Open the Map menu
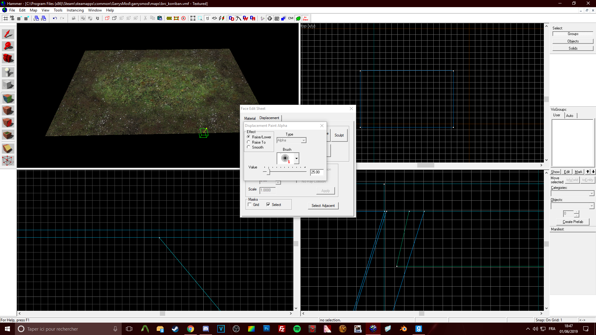596x335 pixels. [x=33, y=10]
